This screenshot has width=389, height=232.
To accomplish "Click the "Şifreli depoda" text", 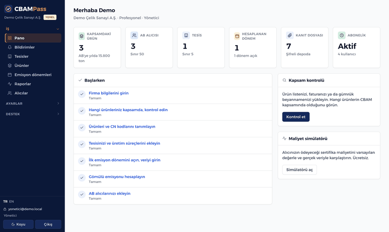I will (x=298, y=54).
